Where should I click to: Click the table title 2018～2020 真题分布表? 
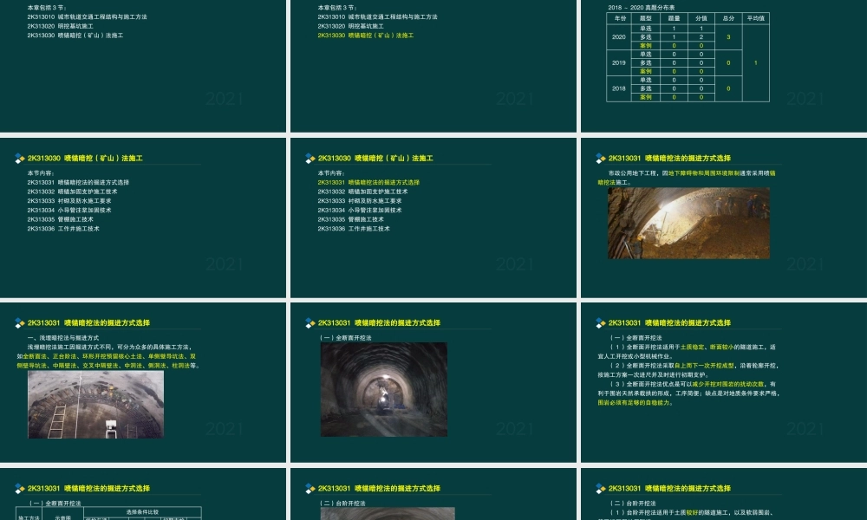coord(641,7)
